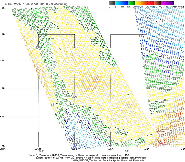Click the yellow 20-25 knots legend segment

click(138, 3)
